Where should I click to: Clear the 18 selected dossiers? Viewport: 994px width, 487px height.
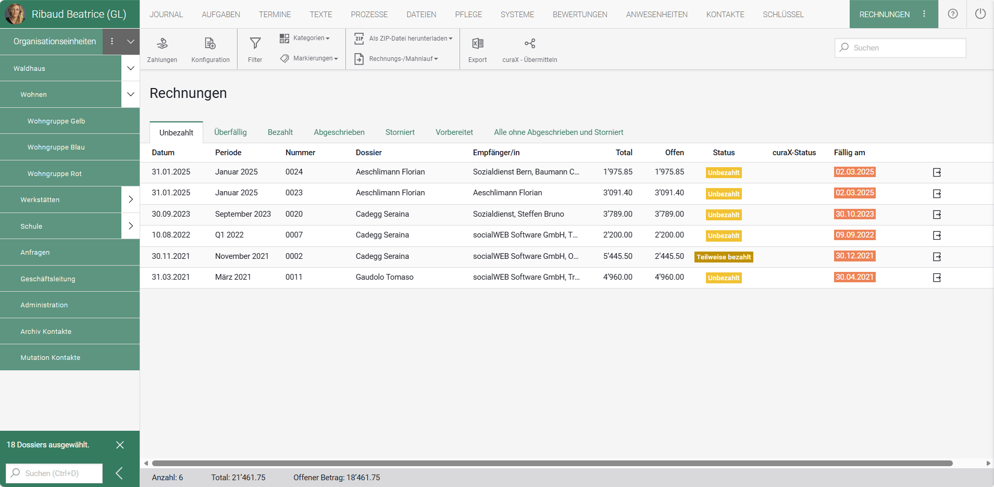[x=120, y=445]
